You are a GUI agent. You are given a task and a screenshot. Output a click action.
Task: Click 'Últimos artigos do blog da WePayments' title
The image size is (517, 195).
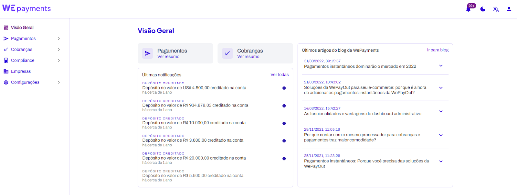click(x=340, y=50)
